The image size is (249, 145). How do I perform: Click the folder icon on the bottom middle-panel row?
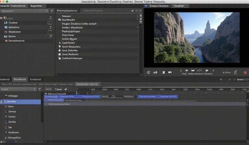click(60, 58)
